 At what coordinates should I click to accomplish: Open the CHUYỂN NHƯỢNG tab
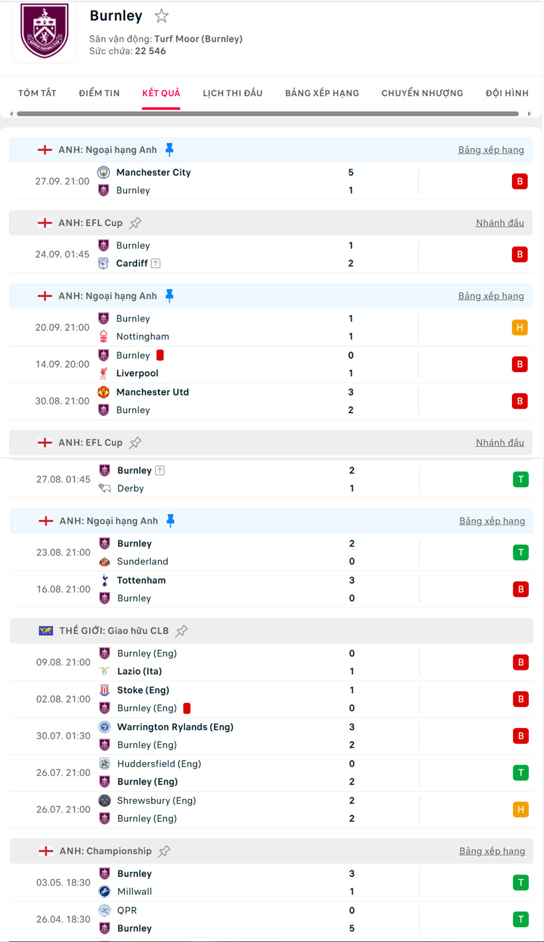[422, 93]
